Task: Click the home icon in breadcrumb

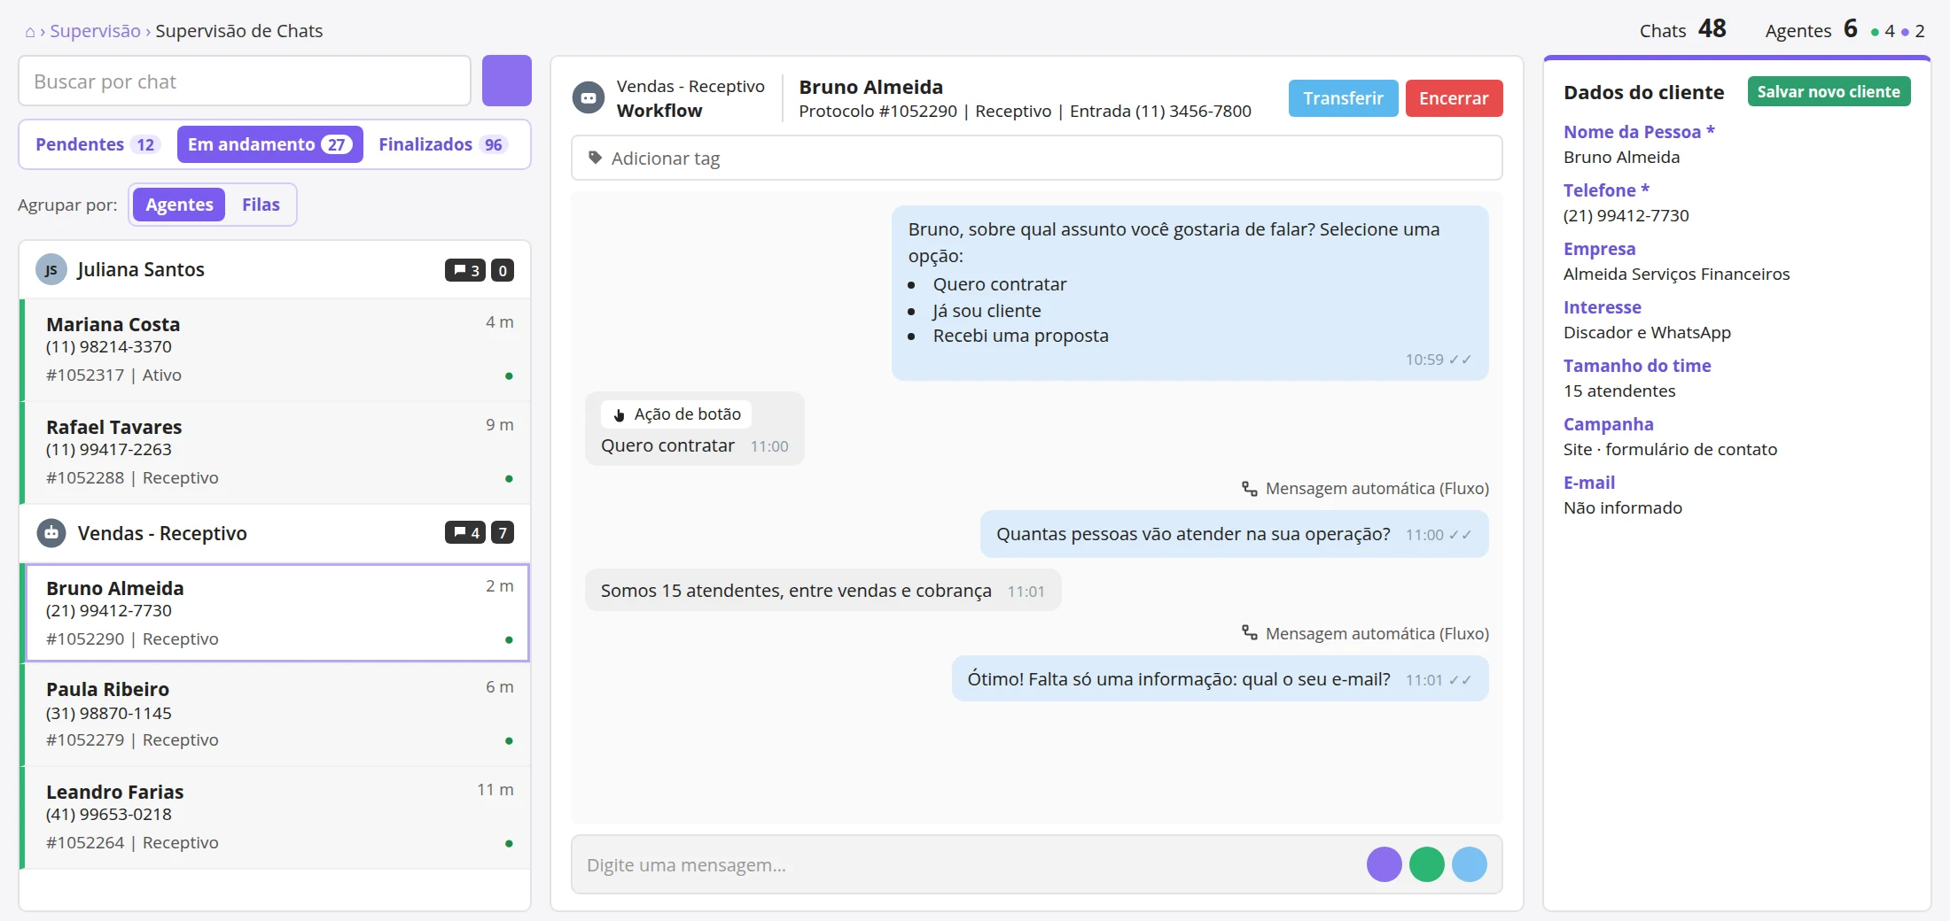Action: point(30,32)
